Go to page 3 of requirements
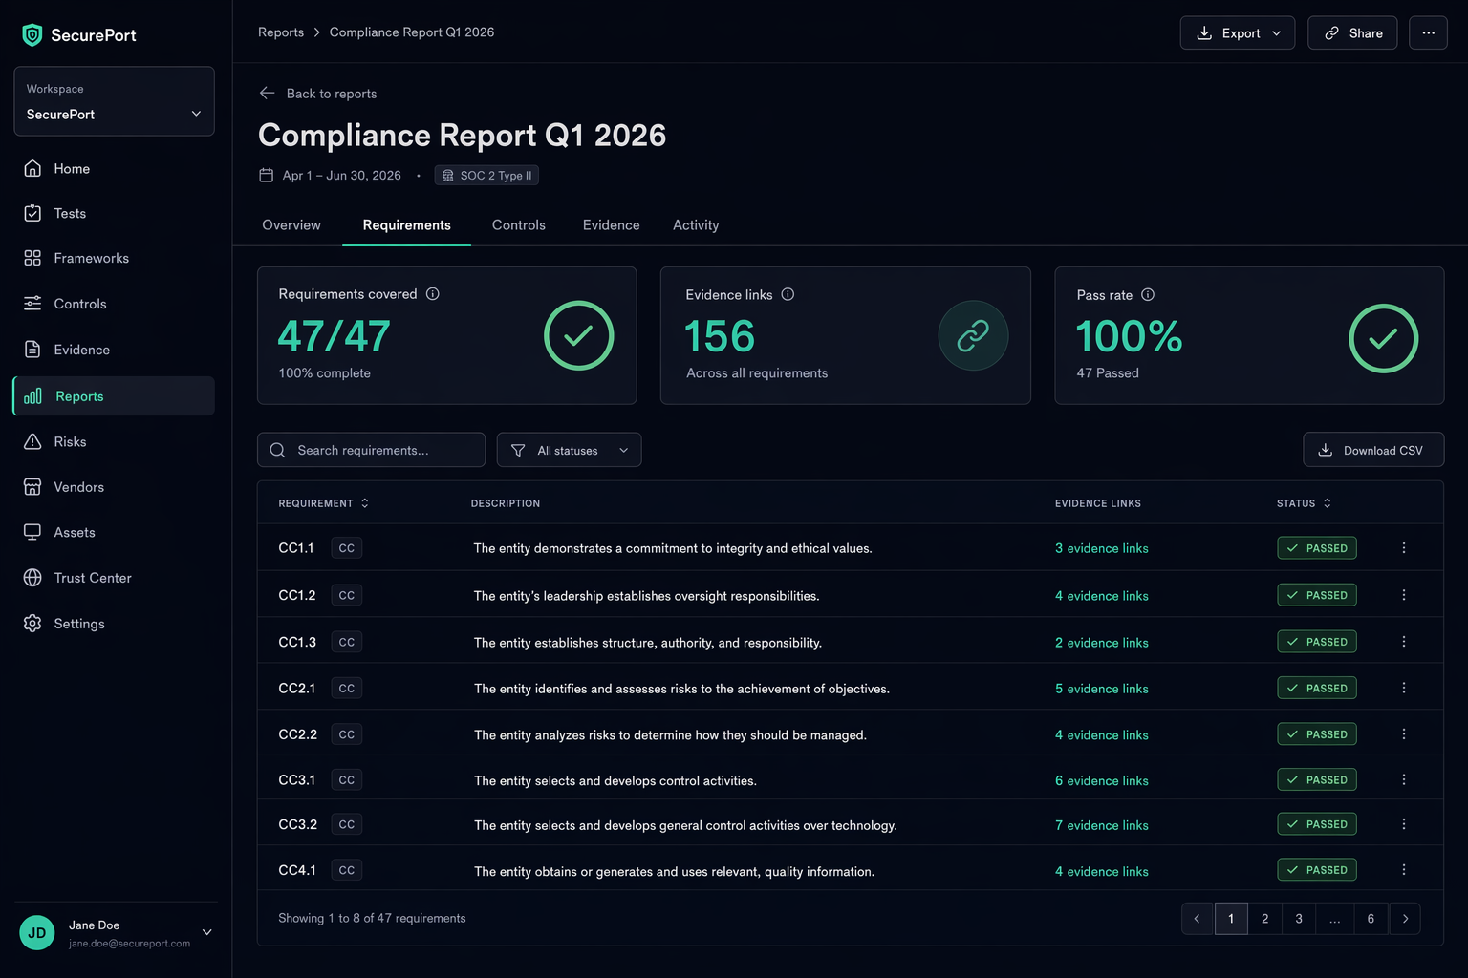This screenshot has height=978, width=1468. (x=1299, y=919)
